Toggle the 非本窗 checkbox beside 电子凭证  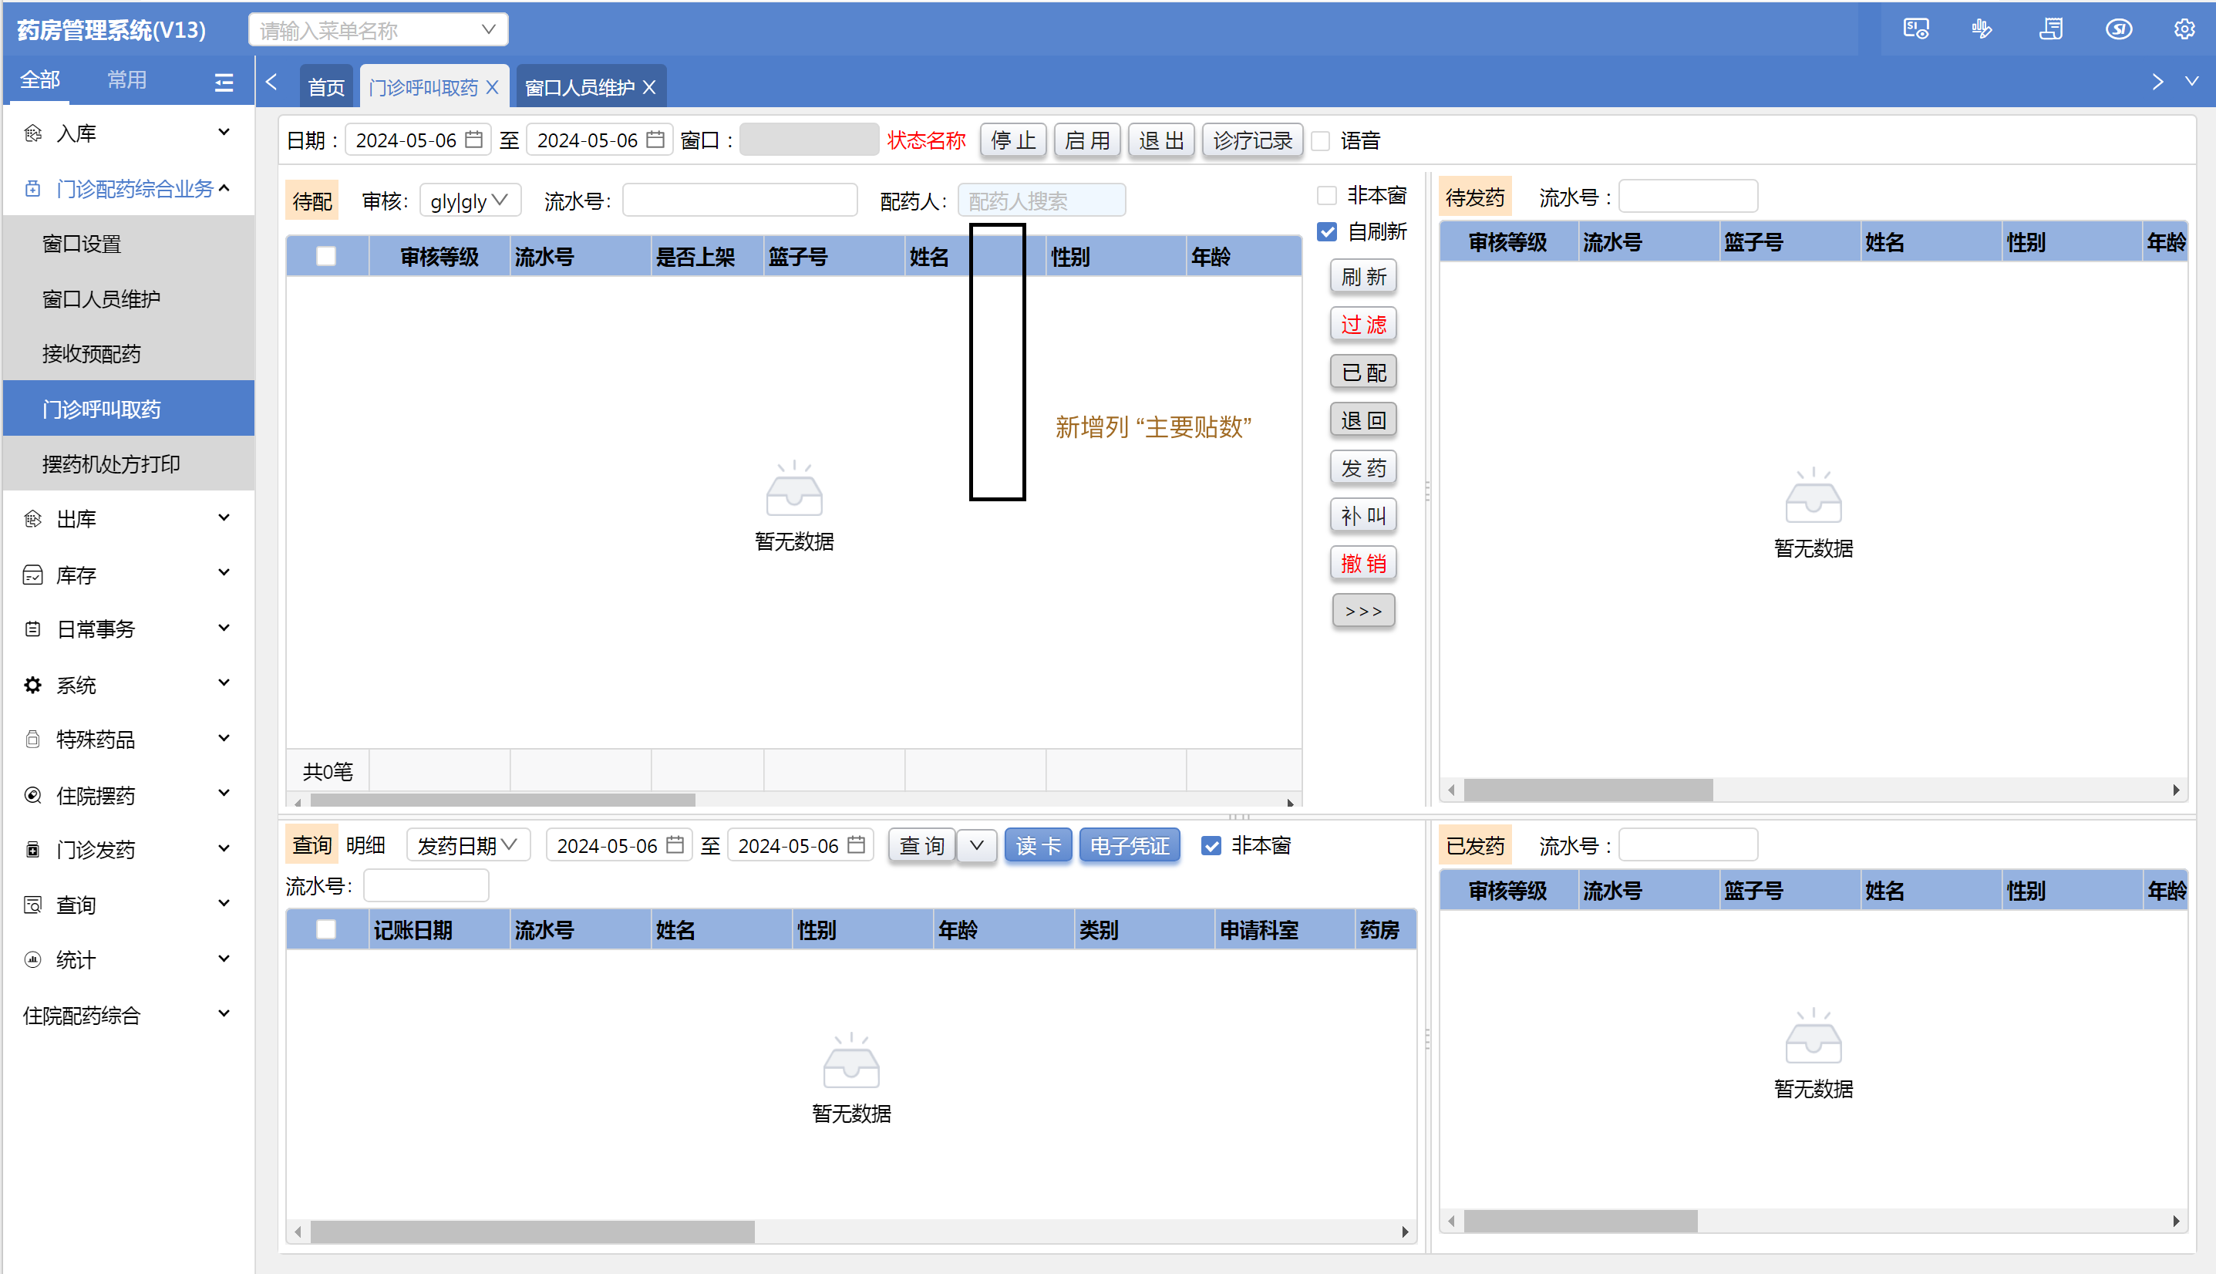click(1211, 846)
